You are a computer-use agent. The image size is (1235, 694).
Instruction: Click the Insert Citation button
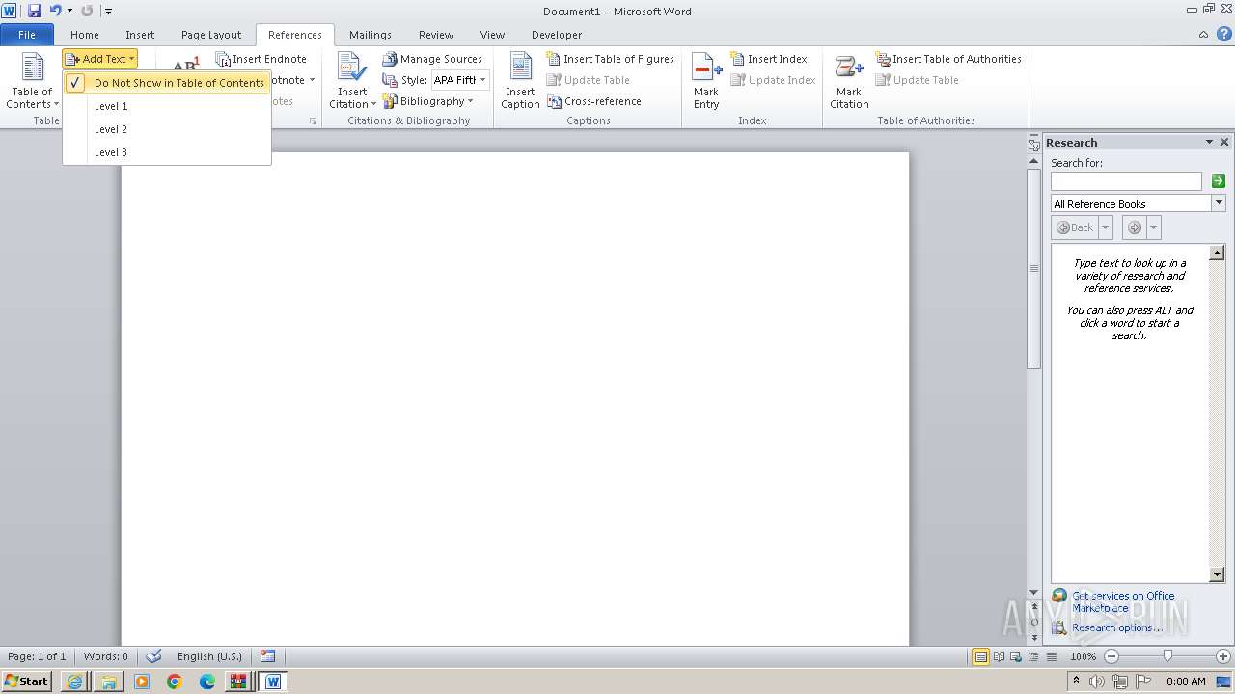(352, 81)
